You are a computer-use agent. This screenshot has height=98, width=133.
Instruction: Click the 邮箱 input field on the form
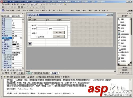42,33
